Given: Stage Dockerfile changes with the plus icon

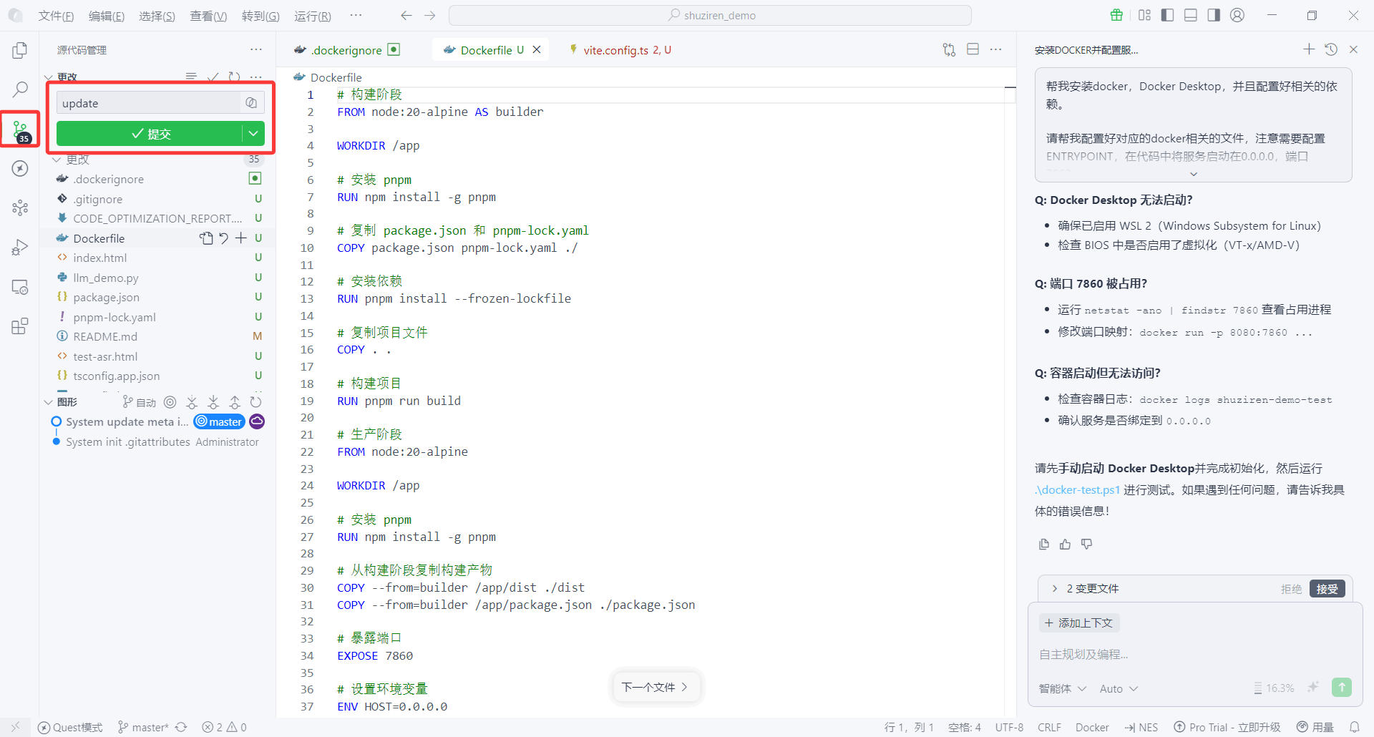Looking at the screenshot, I should click(x=241, y=238).
